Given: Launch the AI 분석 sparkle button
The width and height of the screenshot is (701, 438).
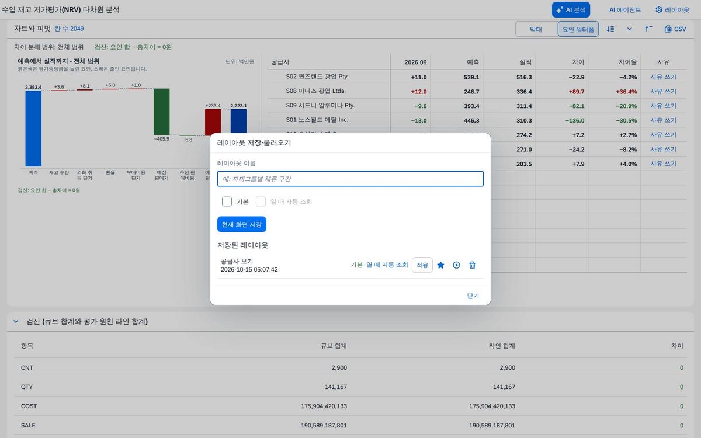Looking at the screenshot, I should click(x=571, y=10).
